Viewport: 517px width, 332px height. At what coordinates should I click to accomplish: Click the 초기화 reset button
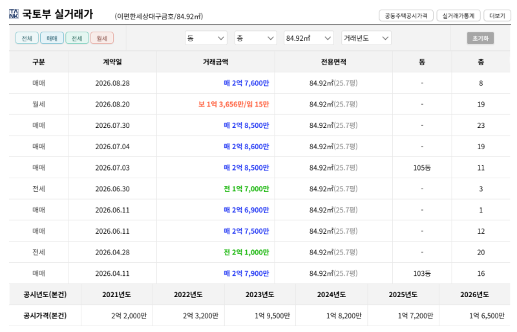coord(480,38)
